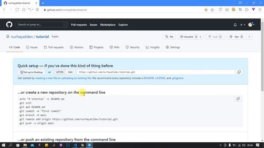Open Windows taskbar search
This screenshot has height=148, width=264.
(10, 145)
